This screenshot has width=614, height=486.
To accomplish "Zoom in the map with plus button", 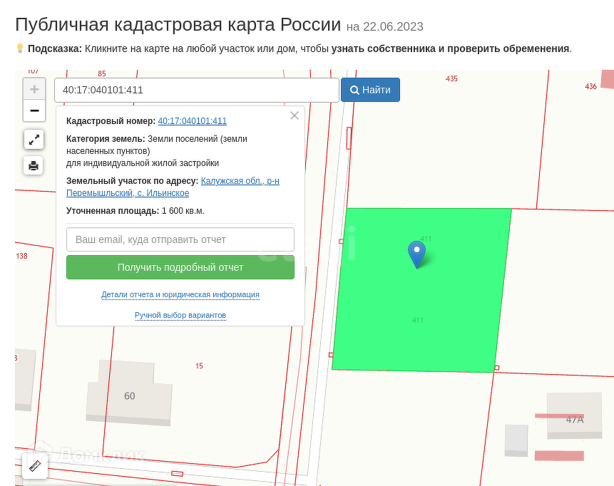I will pos(34,89).
